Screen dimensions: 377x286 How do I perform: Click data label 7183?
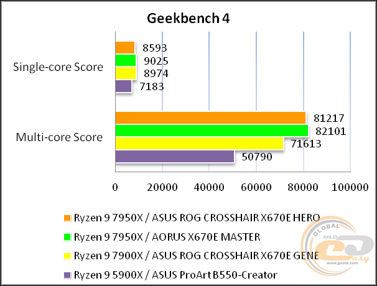(x=152, y=86)
